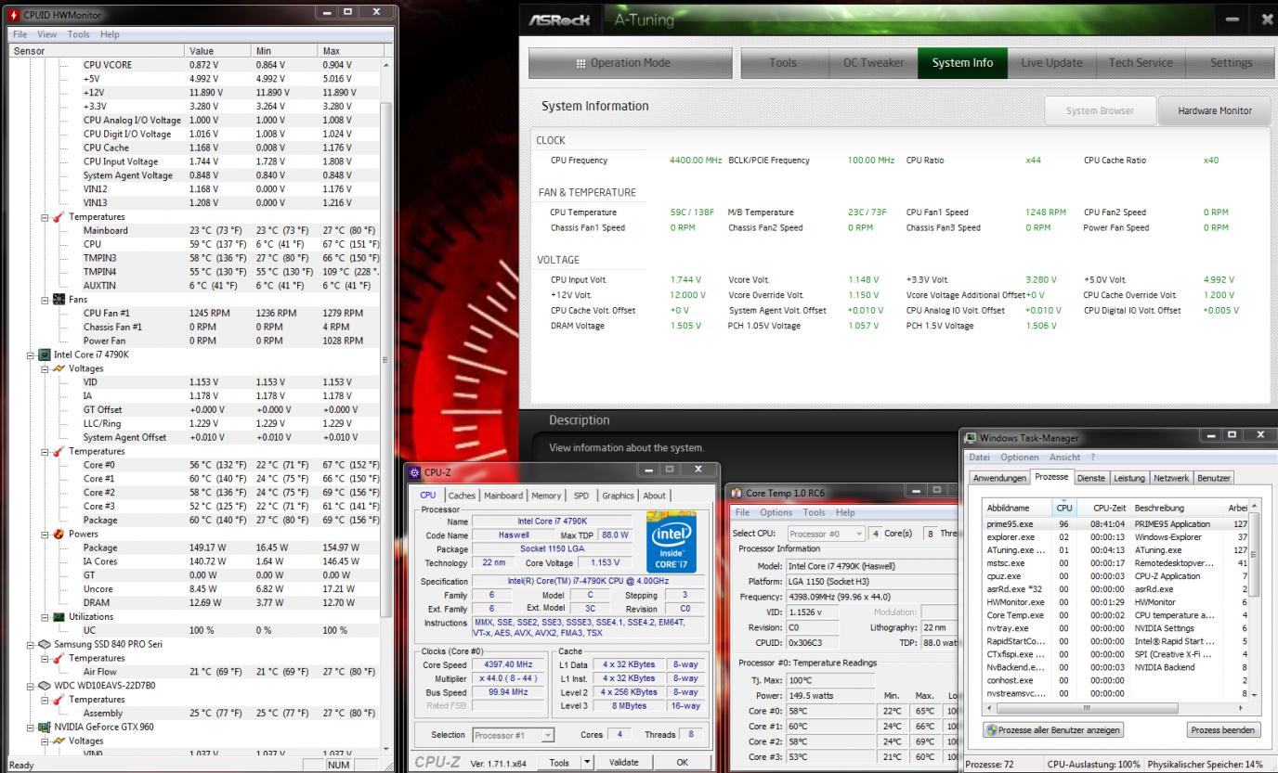Collapse the Fans node in HWMonitor
Image resolution: width=1278 pixels, height=773 pixels.
[x=45, y=300]
